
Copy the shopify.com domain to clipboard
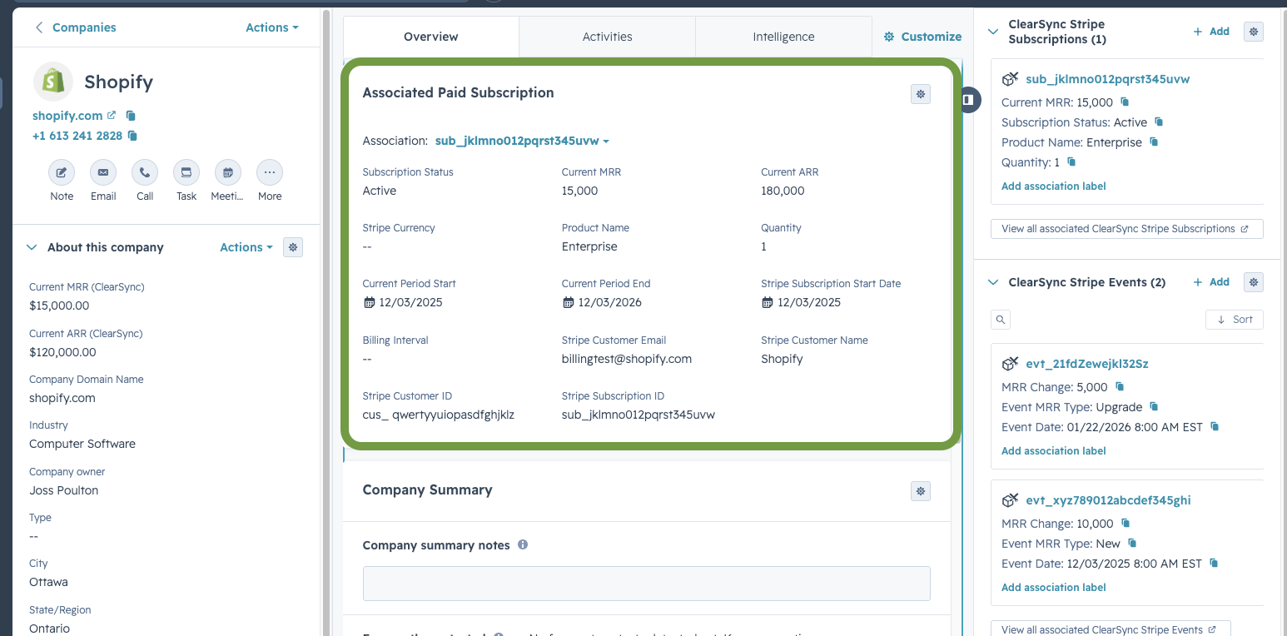131,116
